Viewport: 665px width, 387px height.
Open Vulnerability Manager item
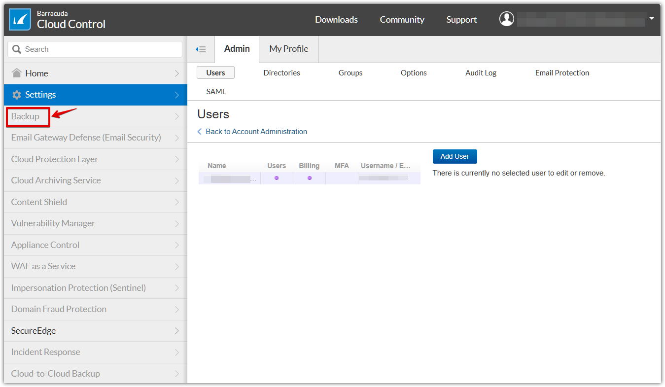click(x=96, y=223)
